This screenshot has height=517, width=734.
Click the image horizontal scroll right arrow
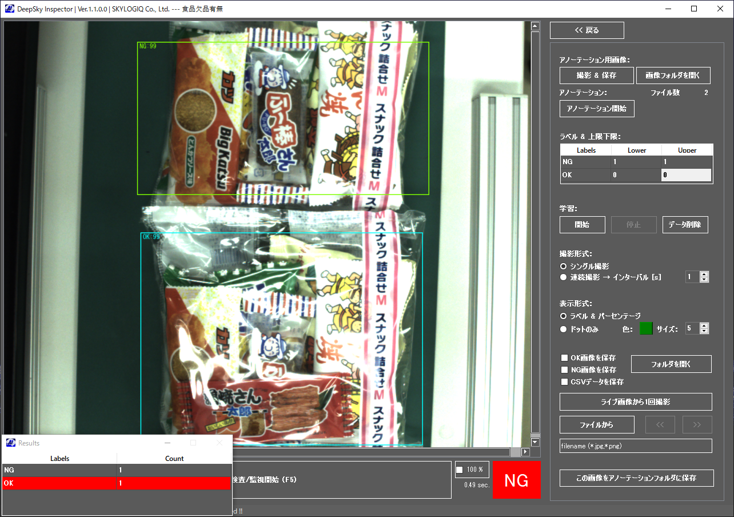pyautogui.click(x=525, y=452)
